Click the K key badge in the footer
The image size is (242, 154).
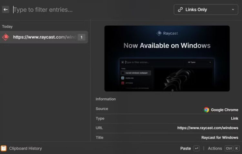click(236, 148)
